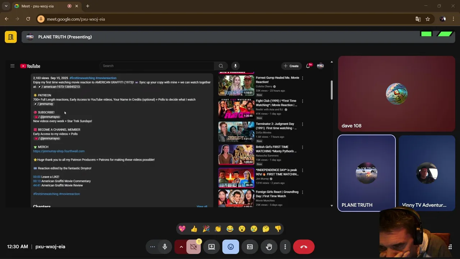
Task: Open the Fight Club reaction thumbnail
Action: (x=236, y=109)
